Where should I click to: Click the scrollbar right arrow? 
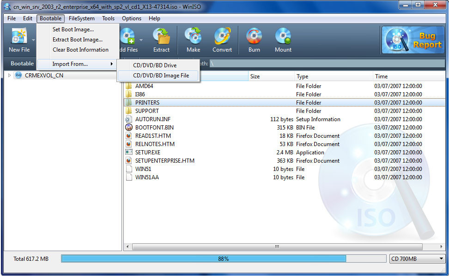pyautogui.click(x=441, y=247)
